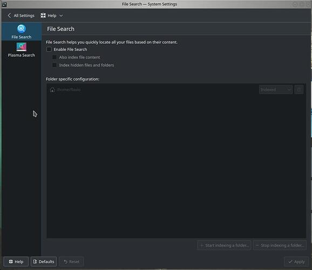Toggle Index hidden files and folders
This screenshot has width=312, height=270.
(55, 65)
